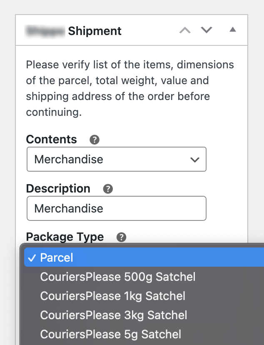Click the Description field label
This screenshot has height=345, width=264.
click(58, 188)
